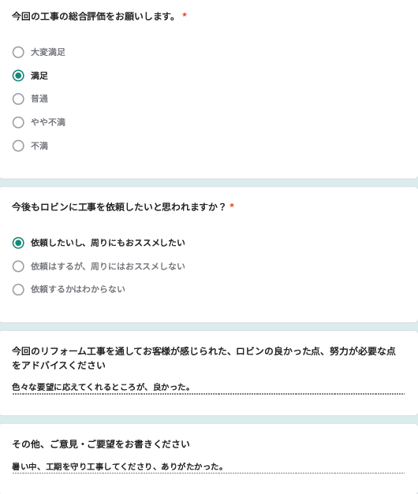Image resolution: width=418 pixels, height=494 pixels.
Task: Select the 満足 radio button circle
Action: point(18,76)
